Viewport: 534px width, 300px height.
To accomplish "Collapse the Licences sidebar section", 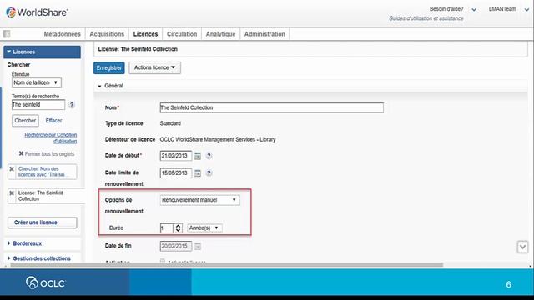I will tap(43, 52).
